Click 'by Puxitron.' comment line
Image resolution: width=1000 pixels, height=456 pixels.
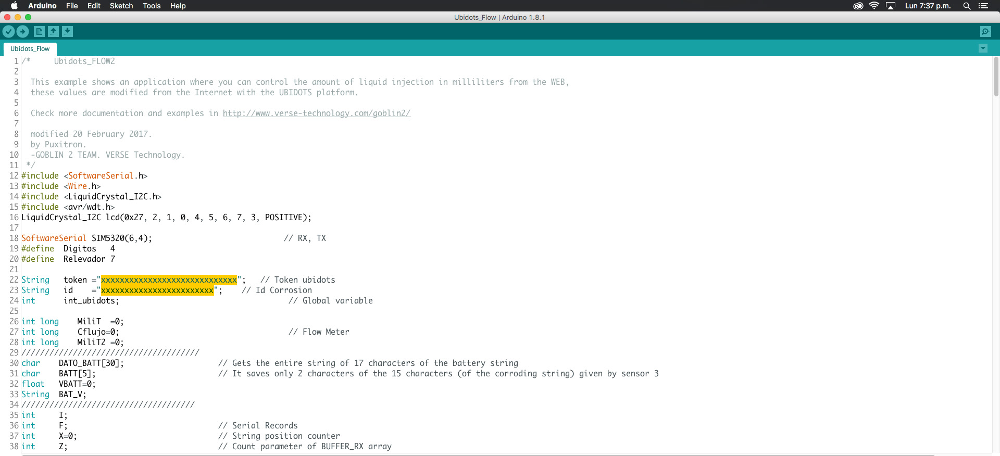coord(58,145)
